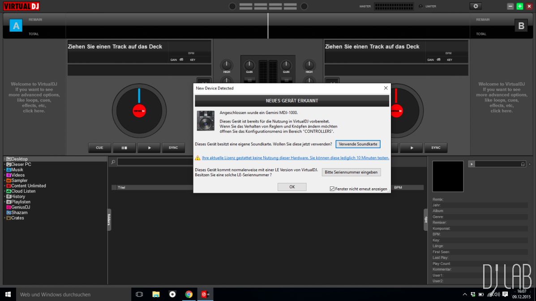Screen dimensions: 536x301
Task: Click the deck B indicator icon
Action: (x=521, y=26)
